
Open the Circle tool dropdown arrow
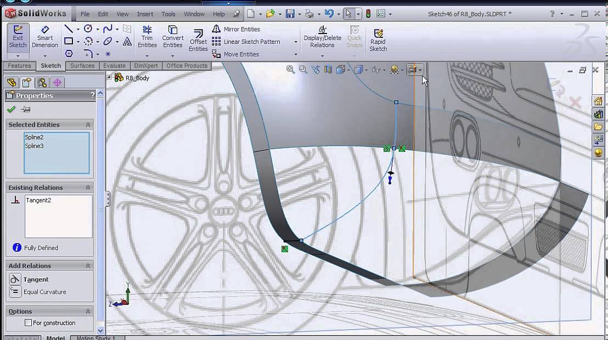[98, 29]
